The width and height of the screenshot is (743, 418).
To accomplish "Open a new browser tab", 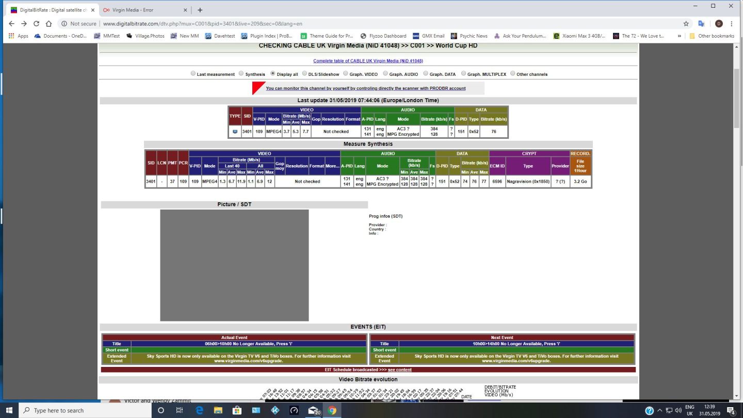I will pyautogui.click(x=200, y=10).
